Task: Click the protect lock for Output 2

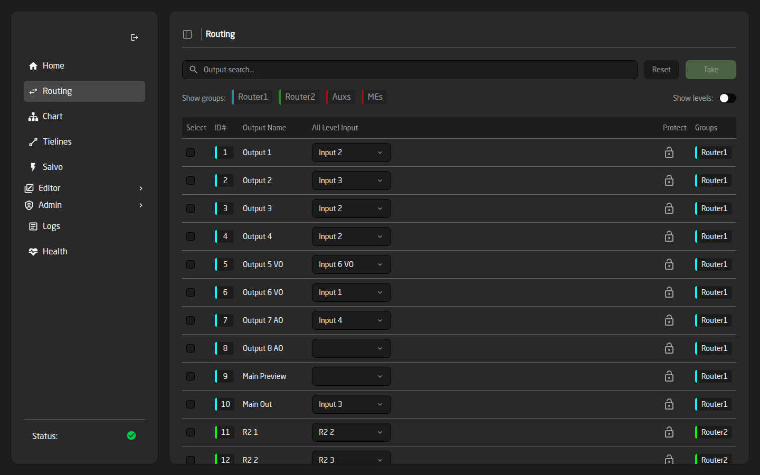Action: point(669,180)
